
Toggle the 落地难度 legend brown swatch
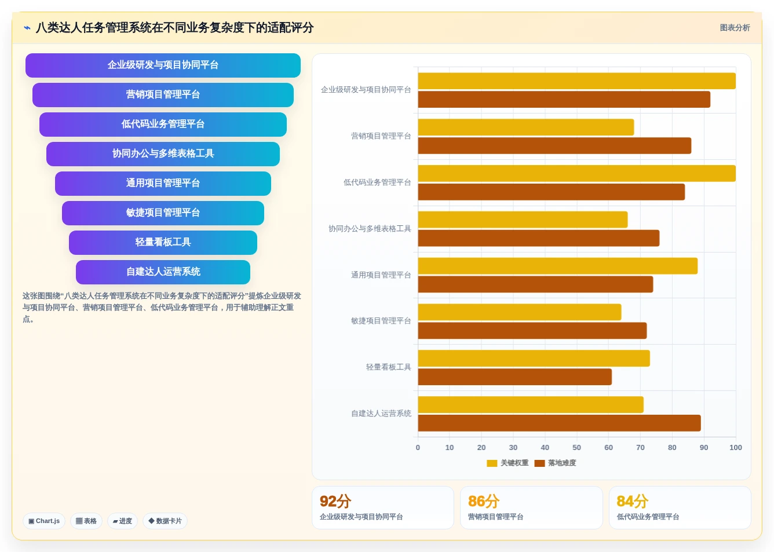(x=539, y=463)
